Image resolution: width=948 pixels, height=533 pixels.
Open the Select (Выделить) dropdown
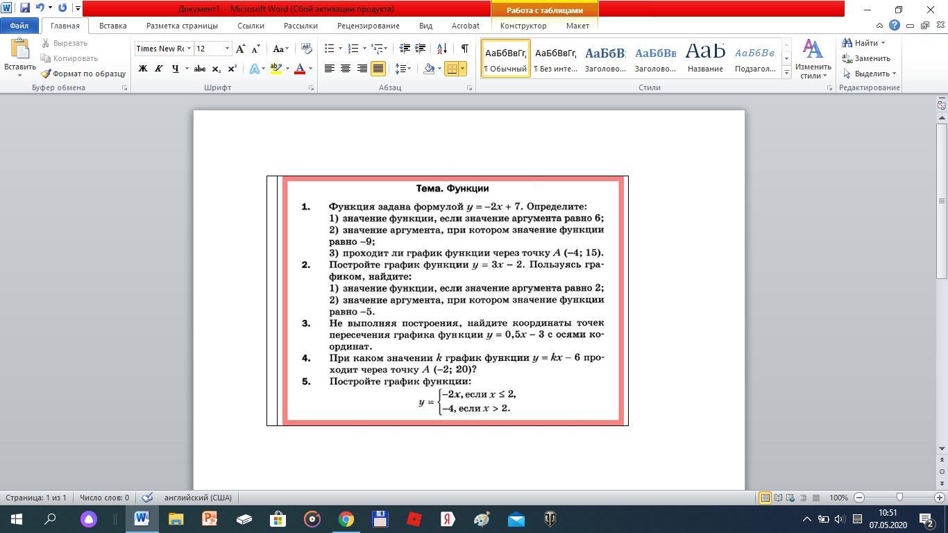point(869,74)
